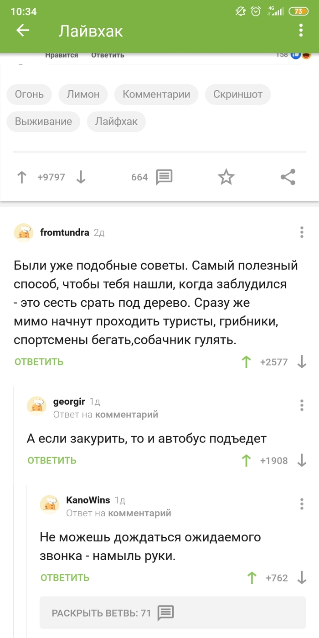Add the post to favorites via star icon
Screen dimensions: 319x638
tap(226, 177)
